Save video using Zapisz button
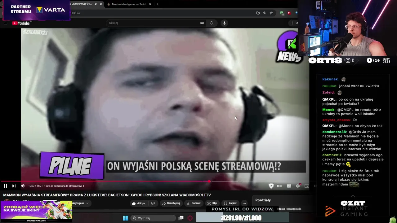Viewport: 397px width, 223px height. click(x=230, y=203)
